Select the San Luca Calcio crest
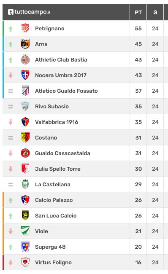This screenshot has height=274, width=168. click(x=25, y=215)
